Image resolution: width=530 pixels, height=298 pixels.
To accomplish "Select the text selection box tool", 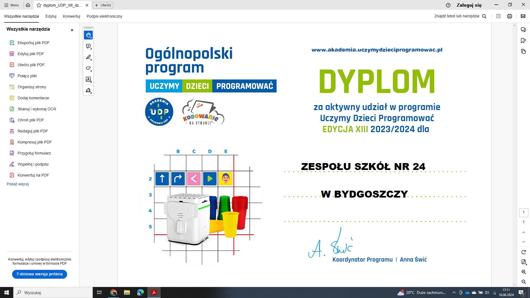I will (x=88, y=79).
